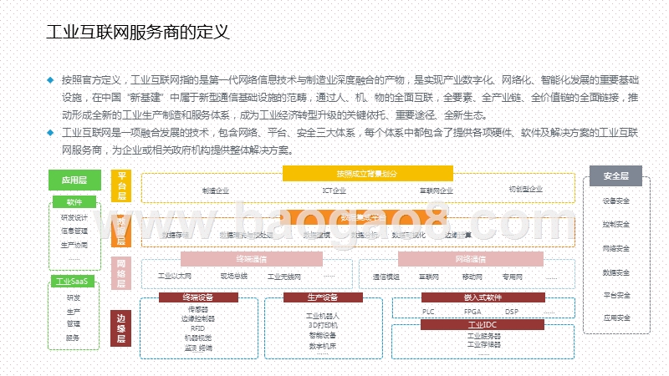Select the gray 安全层 header box
The image size is (669, 376).
click(615, 175)
